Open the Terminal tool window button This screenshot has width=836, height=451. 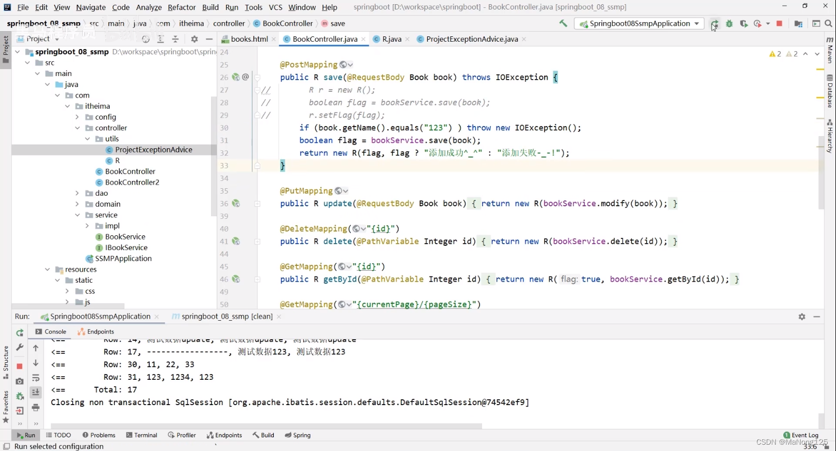141,435
